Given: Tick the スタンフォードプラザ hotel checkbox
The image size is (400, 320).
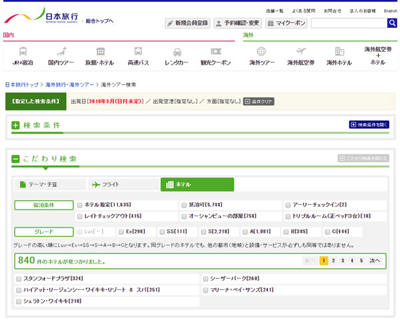Looking at the screenshot, I should pyautogui.click(x=19, y=278).
